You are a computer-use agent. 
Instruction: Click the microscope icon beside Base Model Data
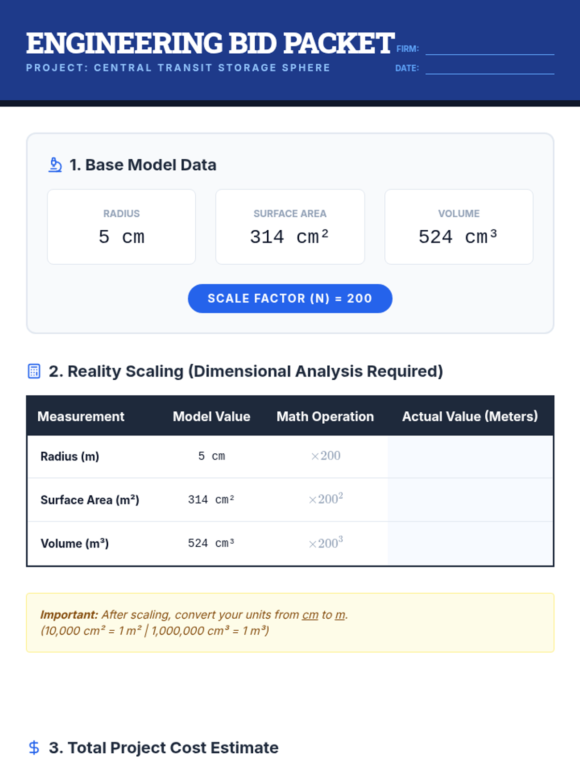pos(55,165)
